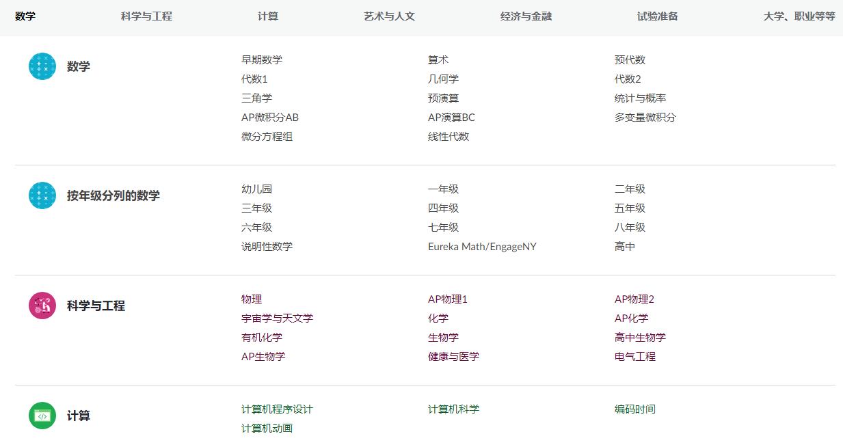
Task: Click the 科学与工程 flask icon
Action: [42, 306]
